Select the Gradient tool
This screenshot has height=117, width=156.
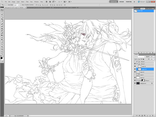pos(2,35)
